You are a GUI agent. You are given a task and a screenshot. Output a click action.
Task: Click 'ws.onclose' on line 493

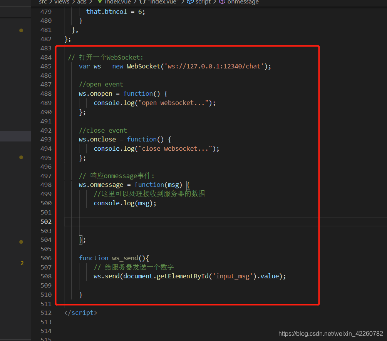click(97, 140)
